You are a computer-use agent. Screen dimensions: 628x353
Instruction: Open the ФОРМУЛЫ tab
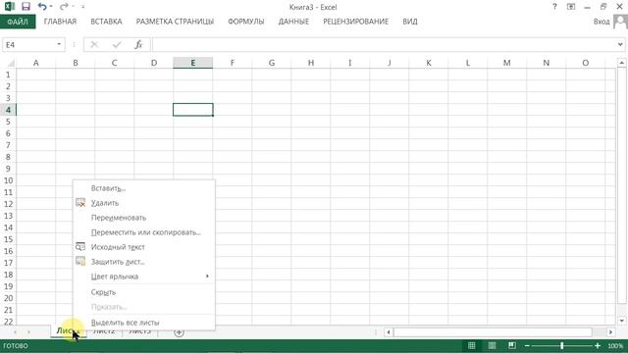click(x=246, y=22)
